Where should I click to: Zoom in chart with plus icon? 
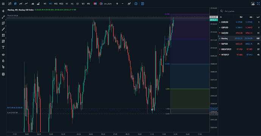pyautogui.click(x=117, y=4)
